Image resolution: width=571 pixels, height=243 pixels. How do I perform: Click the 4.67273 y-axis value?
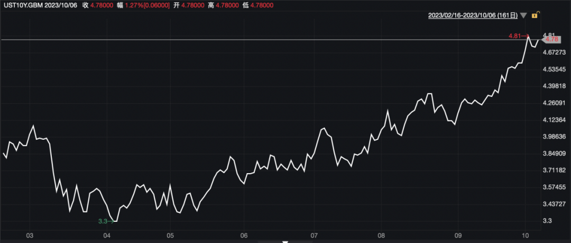(555, 52)
